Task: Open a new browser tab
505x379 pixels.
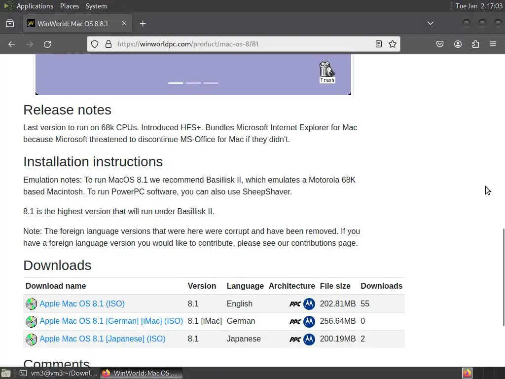Action: click(143, 24)
